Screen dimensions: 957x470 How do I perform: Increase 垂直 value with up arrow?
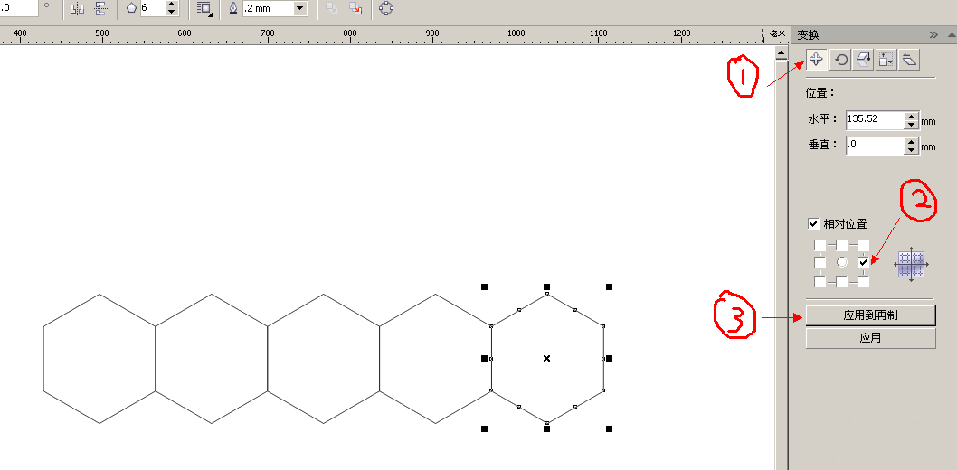click(911, 141)
